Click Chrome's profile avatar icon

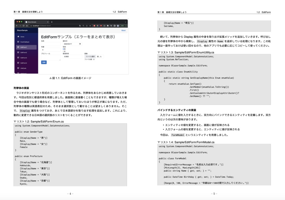click(x=118, y=26)
